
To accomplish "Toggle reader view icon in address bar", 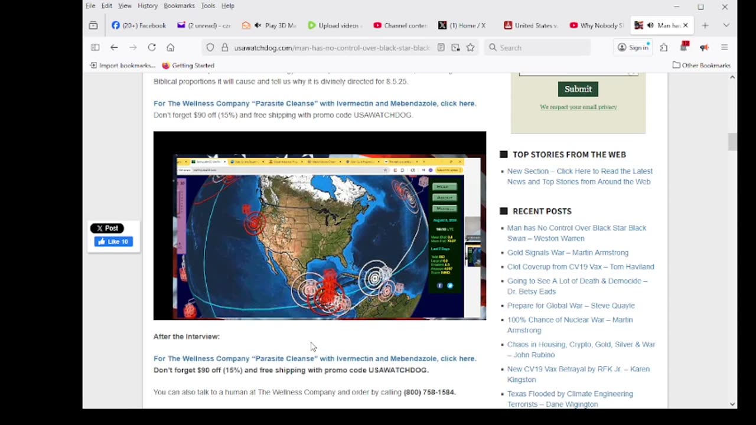I will (441, 48).
